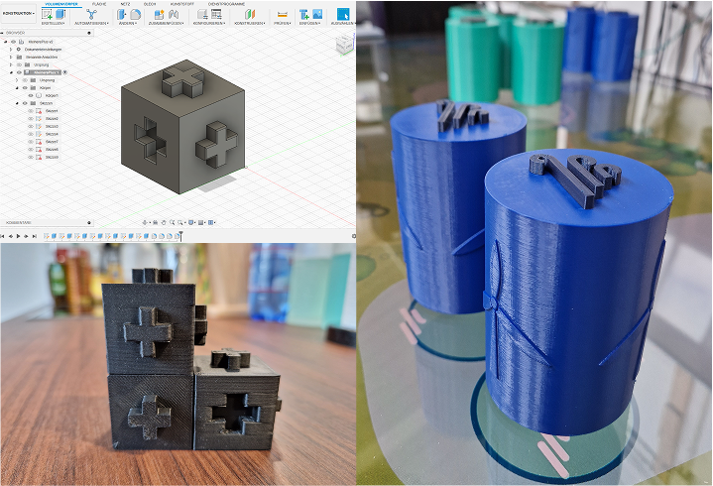This screenshot has width=713, height=486.
Task: Click the measure icon under Prüfen
Action: [282, 14]
